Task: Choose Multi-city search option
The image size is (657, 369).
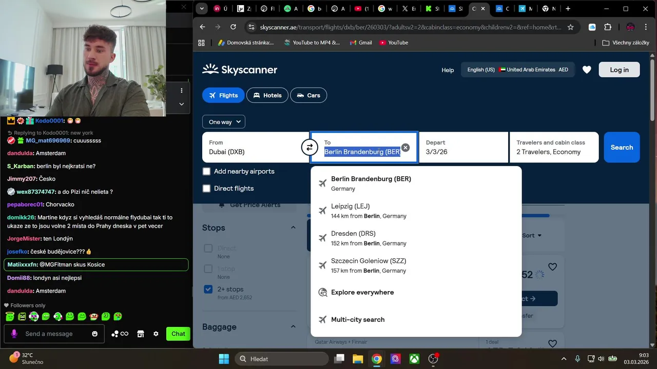Action: point(416,319)
